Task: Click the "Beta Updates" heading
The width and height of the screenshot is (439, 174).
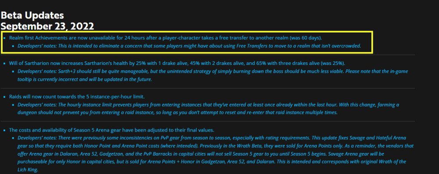Action: (32, 15)
